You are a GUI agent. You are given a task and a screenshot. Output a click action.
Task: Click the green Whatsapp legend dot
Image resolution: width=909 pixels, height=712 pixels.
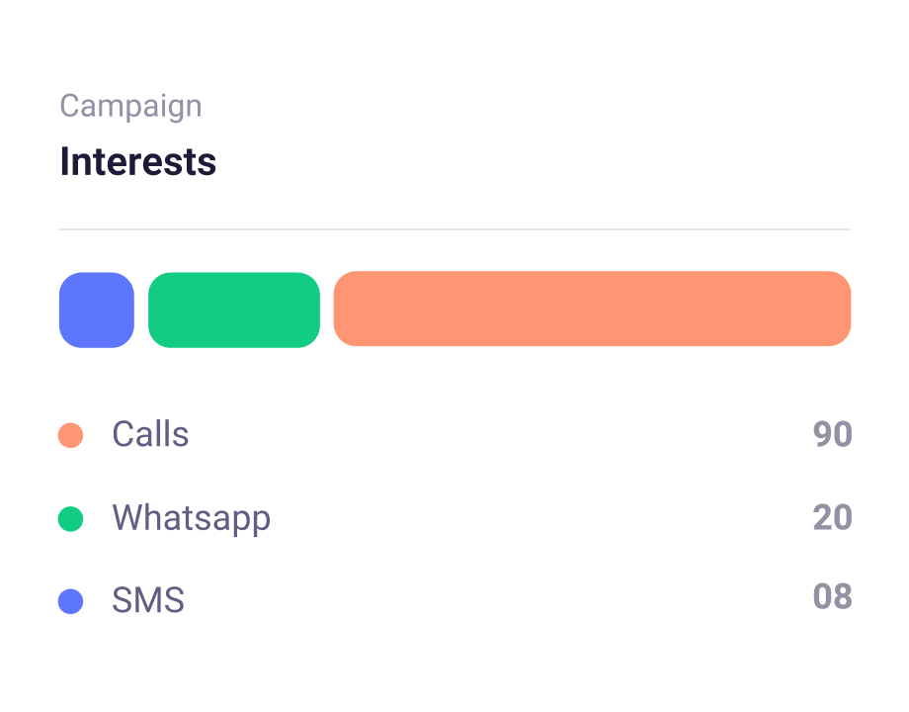click(70, 518)
